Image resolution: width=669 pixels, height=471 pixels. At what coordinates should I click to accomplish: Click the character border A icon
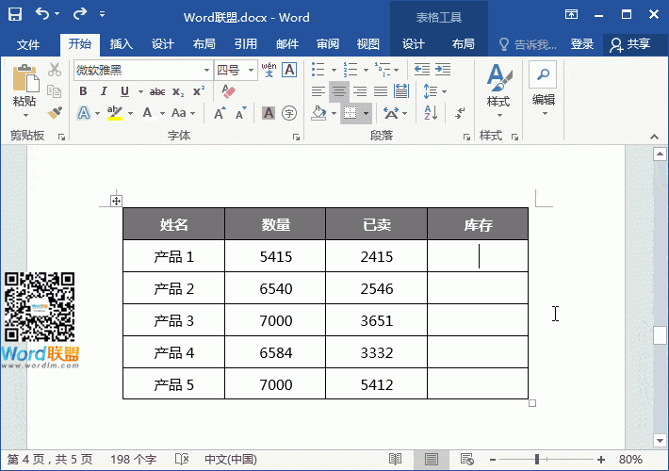[x=289, y=70]
